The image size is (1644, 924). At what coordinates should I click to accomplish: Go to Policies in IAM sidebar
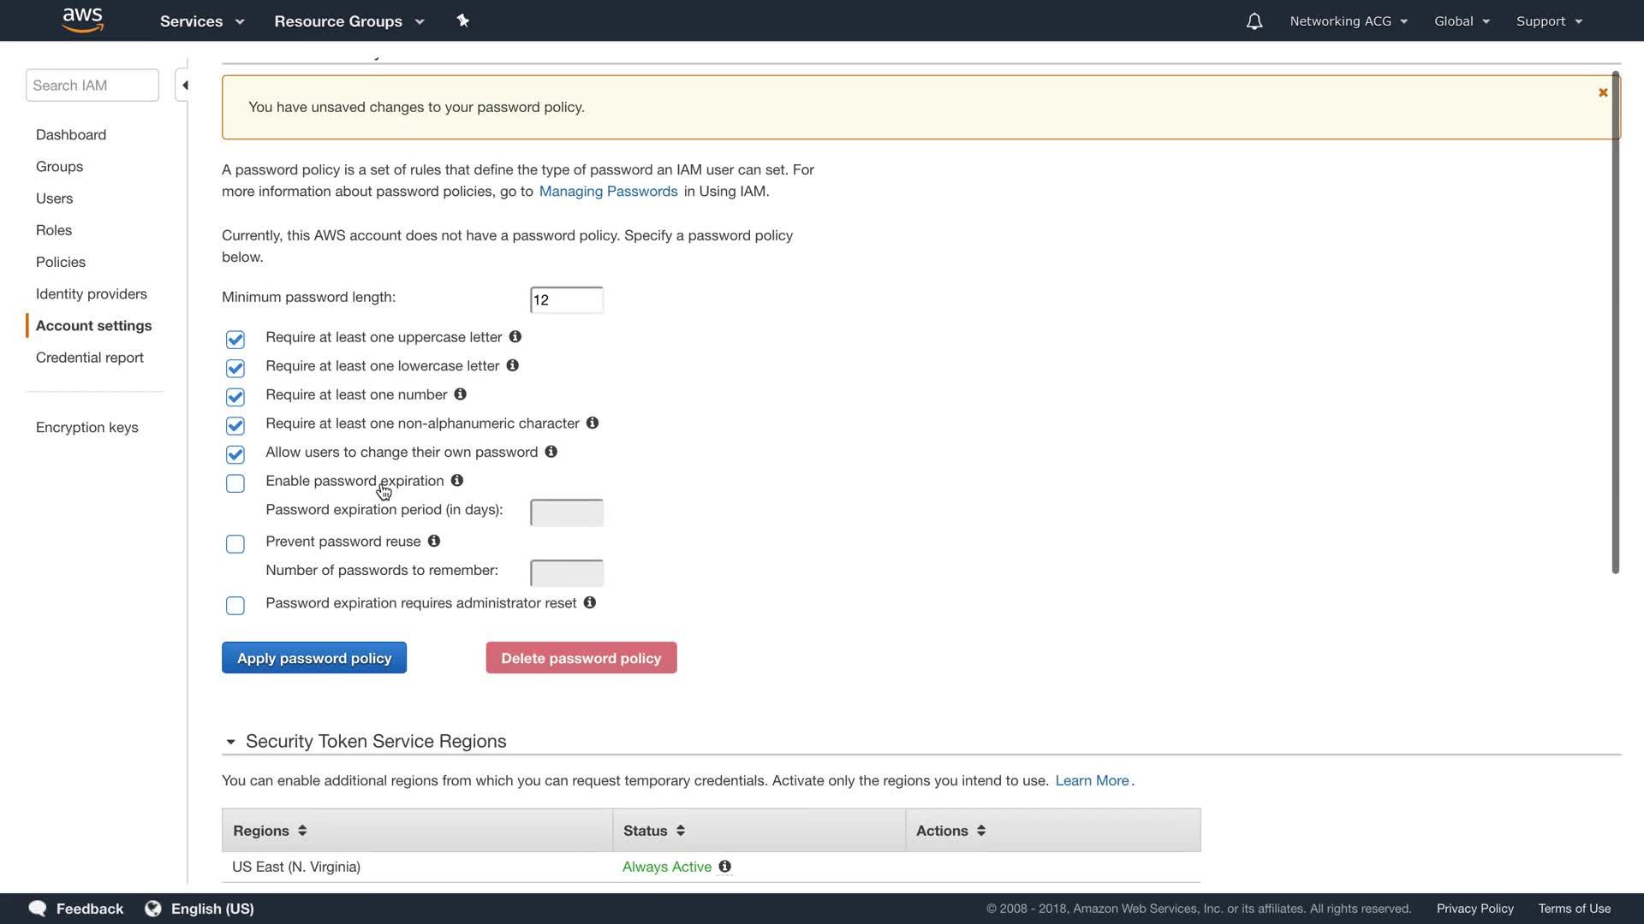61,262
